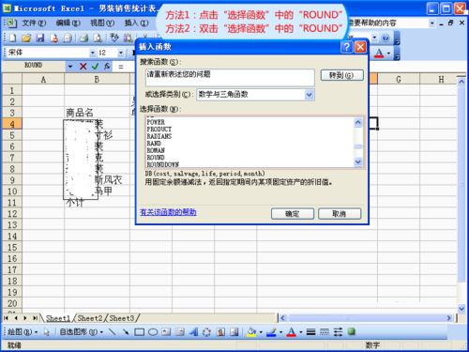Expand the Name Box dropdown next to ROUND
The height and width of the screenshot is (352, 469).
(70, 67)
